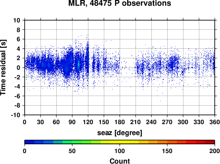Click the y-axis tick label "10"
The height and width of the screenshot is (164, 220).
click(x=17, y=20)
